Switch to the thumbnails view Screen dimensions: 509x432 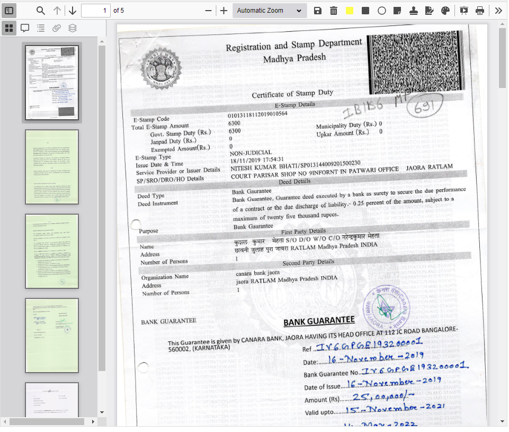[9, 28]
